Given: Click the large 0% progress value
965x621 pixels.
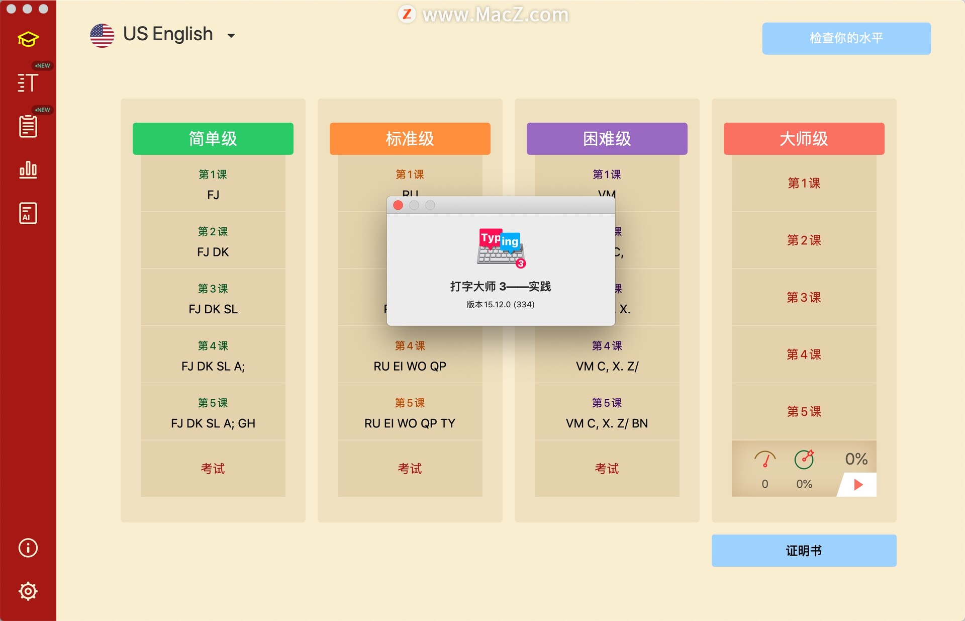Looking at the screenshot, I should pyautogui.click(x=856, y=459).
